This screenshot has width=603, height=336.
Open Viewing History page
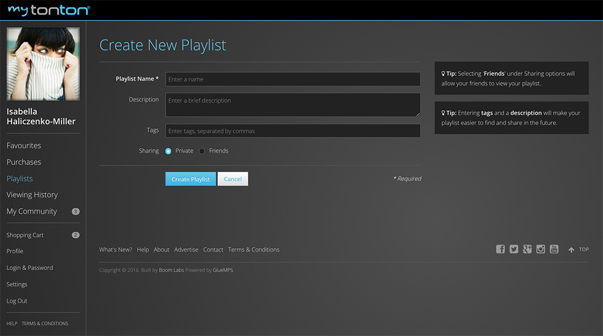[32, 195]
